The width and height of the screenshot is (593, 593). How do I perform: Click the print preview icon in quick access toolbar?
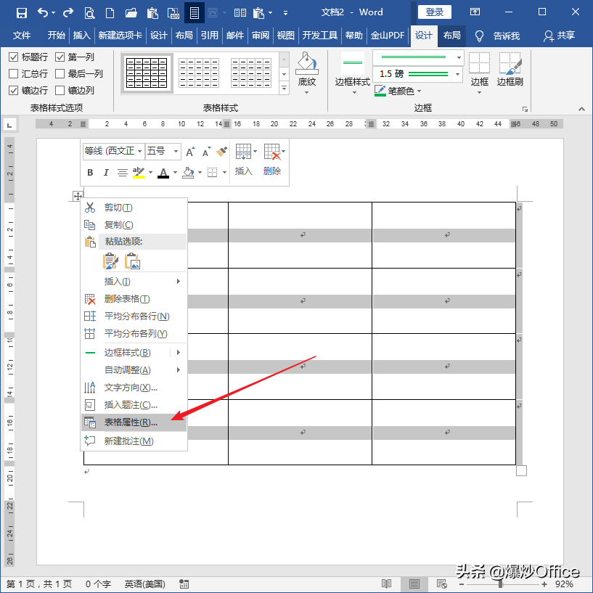(x=90, y=12)
